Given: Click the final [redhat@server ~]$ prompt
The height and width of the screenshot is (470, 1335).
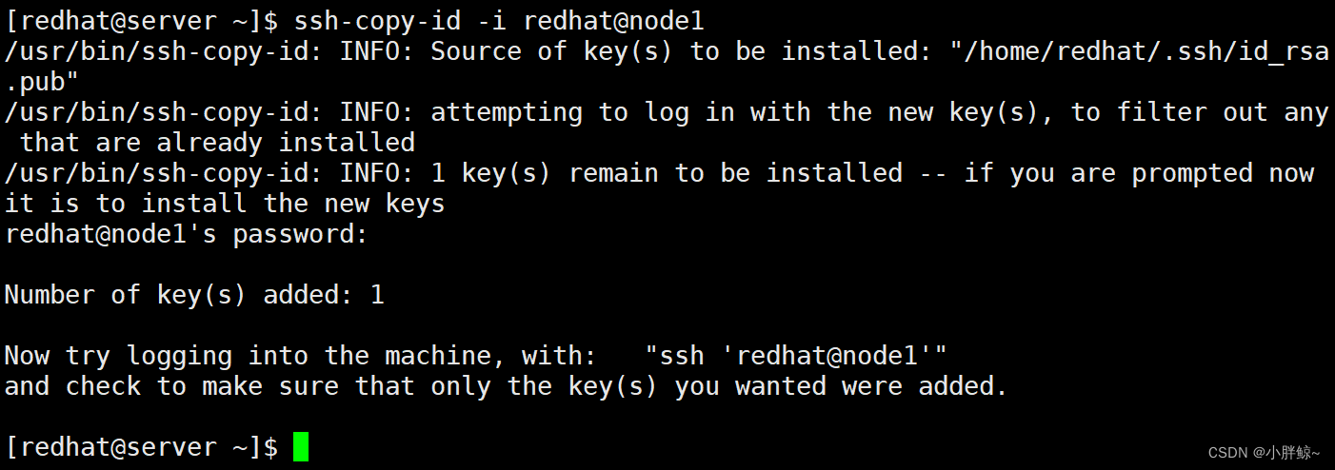Looking at the screenshot, I should (142, 447).
